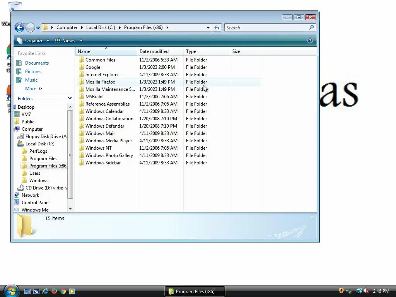Open the address bar history dropdown
This screenshot has height=297, width=396.
click(x=208, y=27)
